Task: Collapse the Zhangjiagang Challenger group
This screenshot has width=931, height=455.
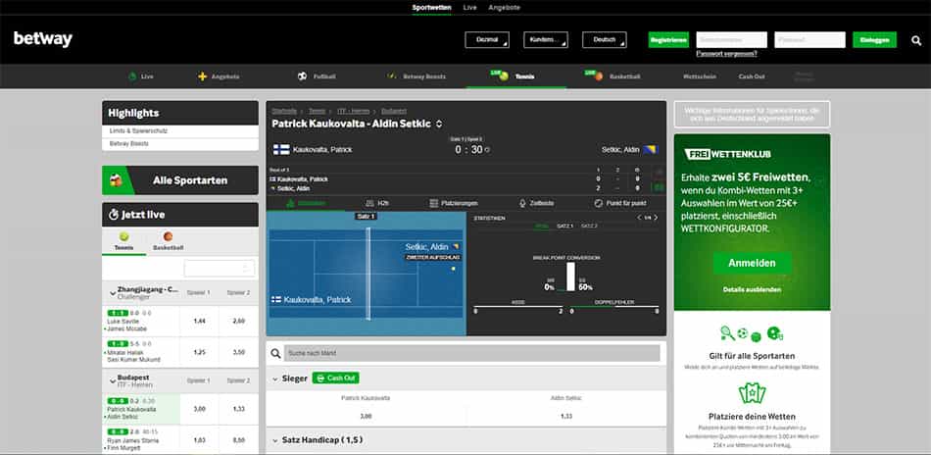Action: [x=113, y=293]
